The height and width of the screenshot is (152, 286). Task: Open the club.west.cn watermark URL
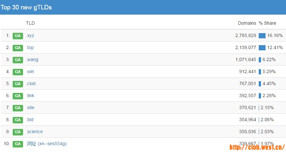pyautogui.click(x=257, y=147)
